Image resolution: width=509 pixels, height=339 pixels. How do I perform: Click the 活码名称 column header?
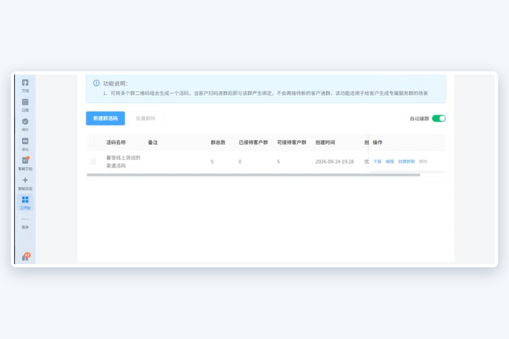click(116, 142)
